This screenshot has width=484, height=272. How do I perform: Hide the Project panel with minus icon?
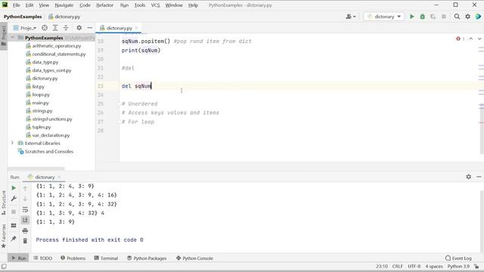90,28
